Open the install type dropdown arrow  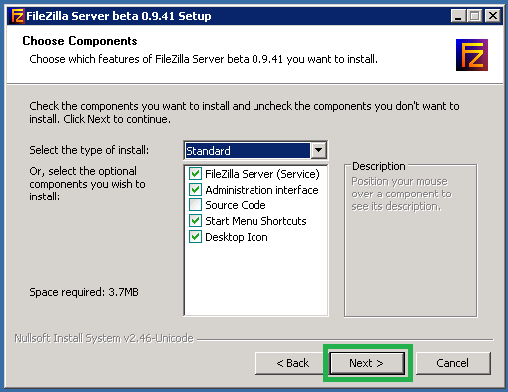click(x=318, y=150)
